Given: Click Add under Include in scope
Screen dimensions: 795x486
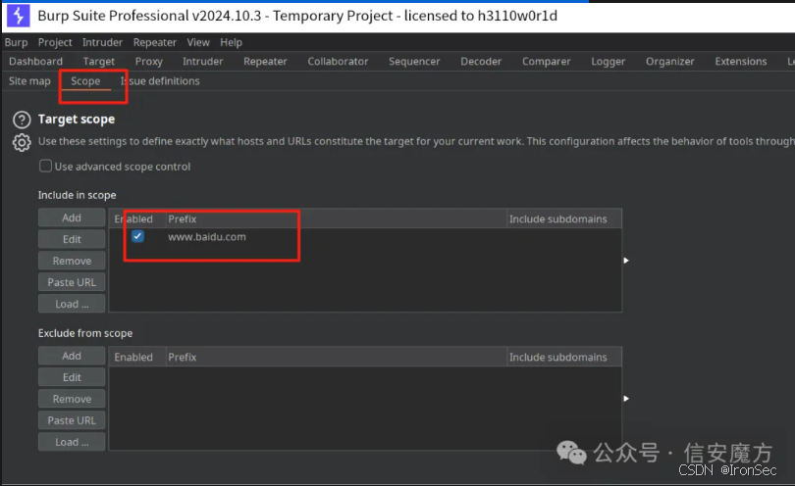Looking at the screenshot, I should pos(72,218).
